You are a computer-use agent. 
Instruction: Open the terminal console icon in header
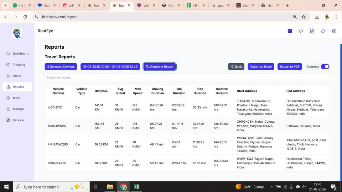pyautogui.click(x=290, y=31)
